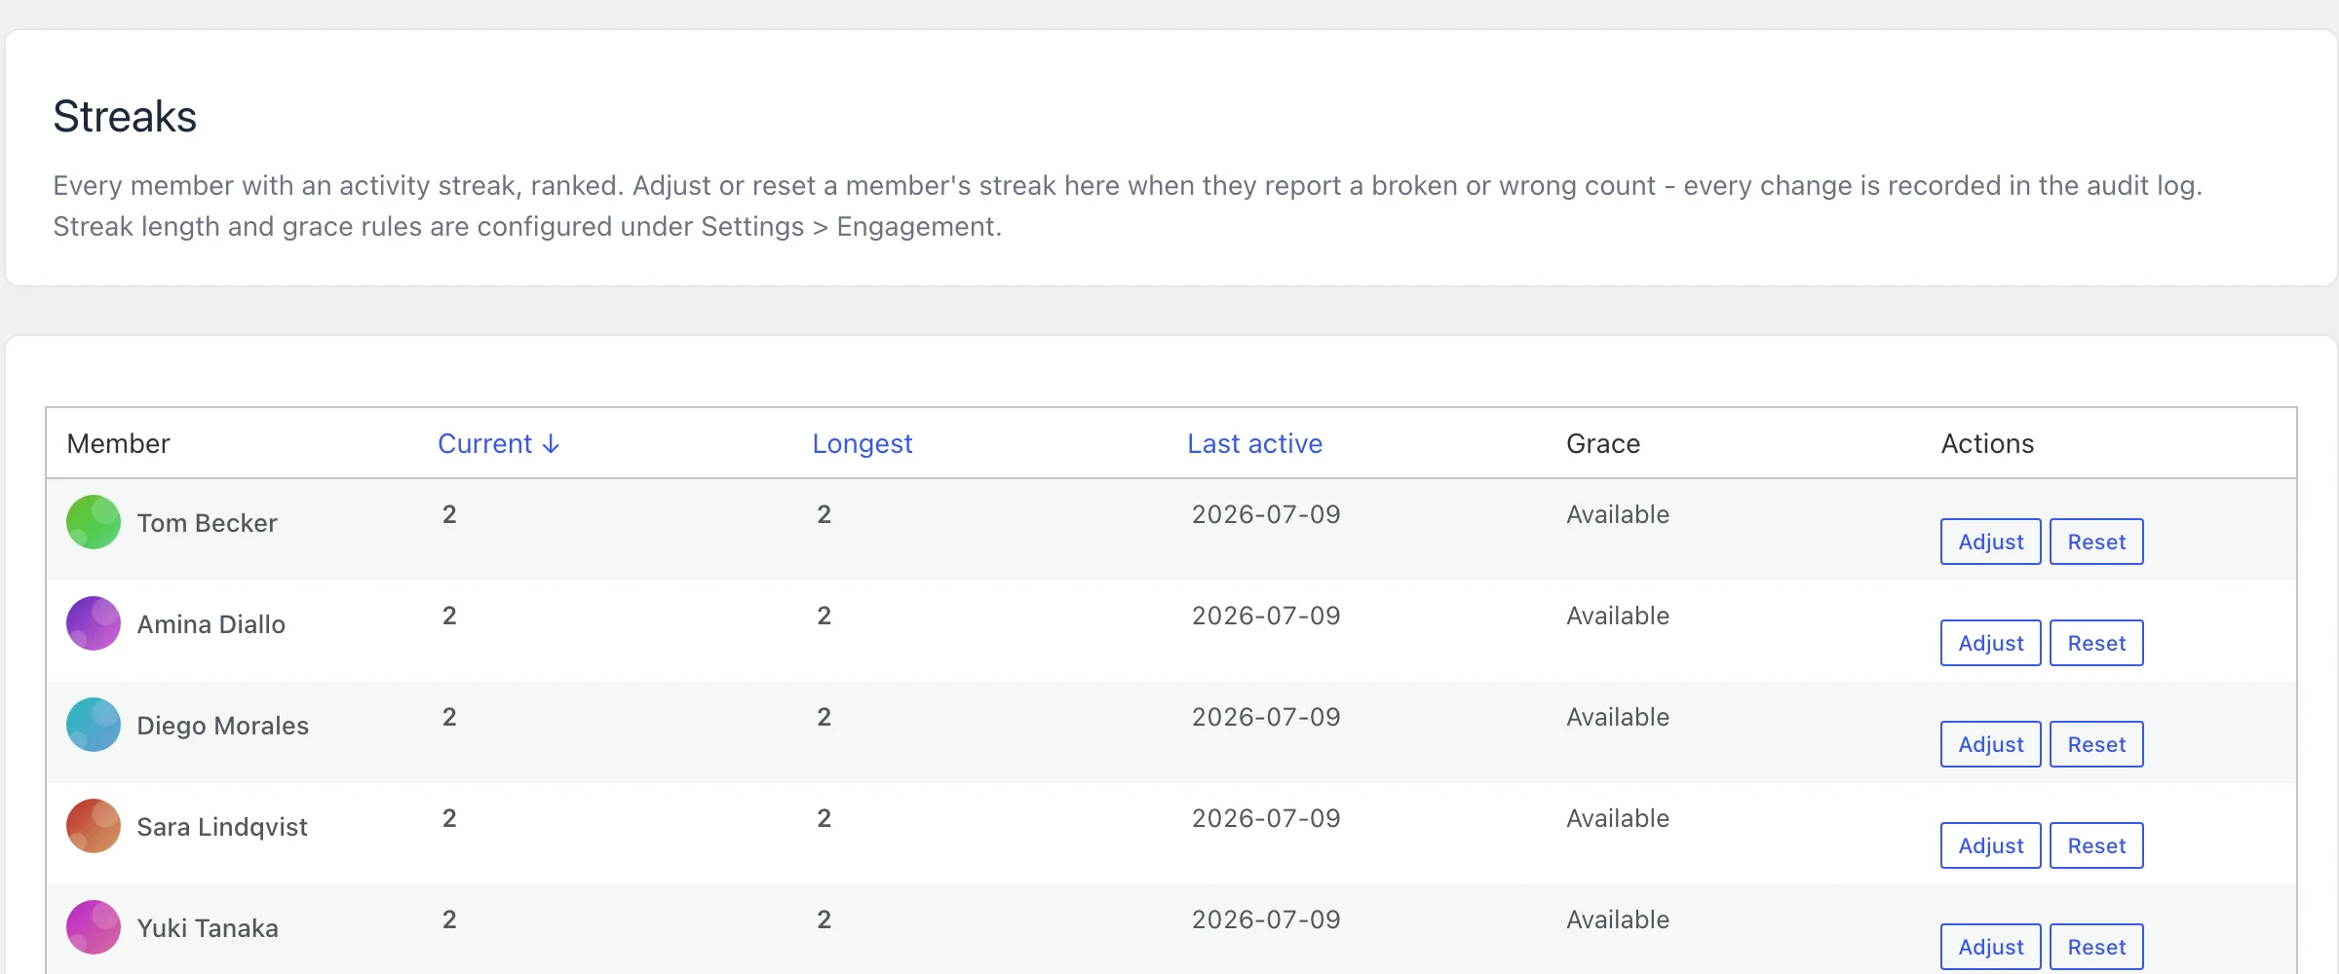Sort the table by Longest streak
This screenshot has width=2339, height=974.
[x=863, y=444]
